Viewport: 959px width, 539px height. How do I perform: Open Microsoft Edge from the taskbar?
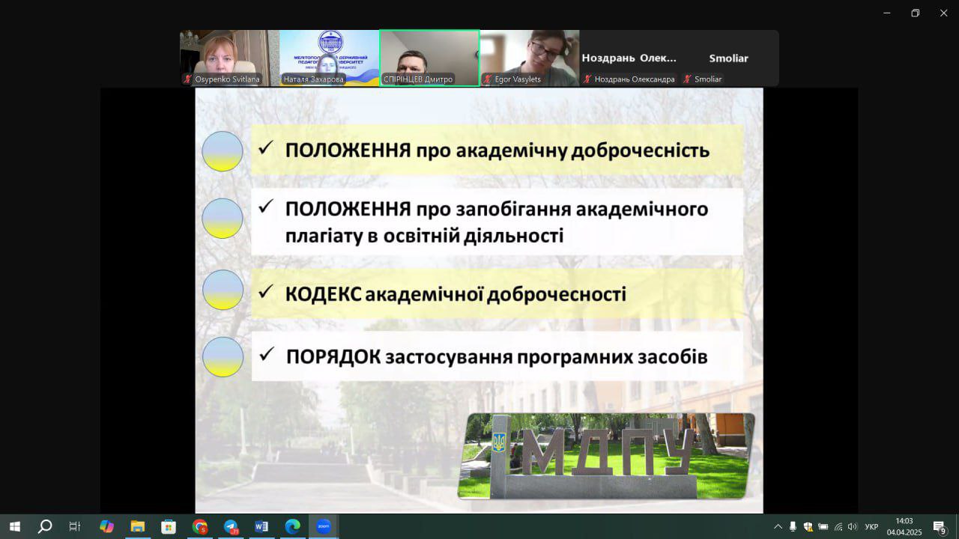(292, 526)
